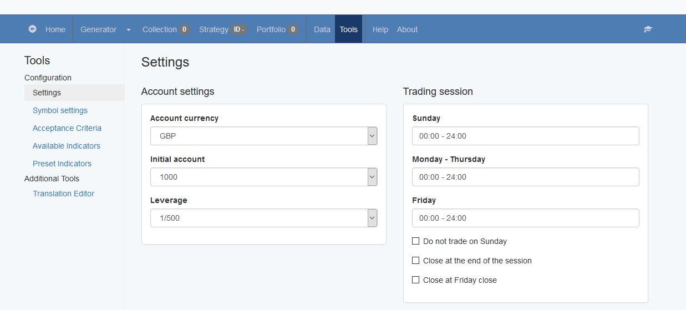
Task: Enable Do not trade on Sunday
Action: click(415, 241)
